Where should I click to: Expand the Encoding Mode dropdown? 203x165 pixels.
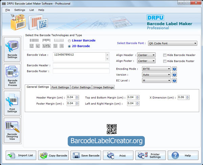pos(156,69)
